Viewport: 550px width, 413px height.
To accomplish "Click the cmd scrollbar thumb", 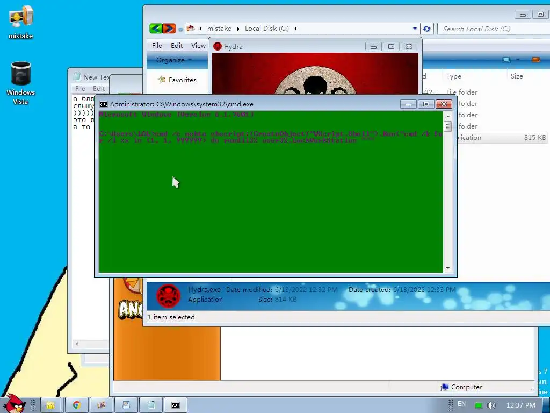I will pyautogui.click(x=447, y=126).
